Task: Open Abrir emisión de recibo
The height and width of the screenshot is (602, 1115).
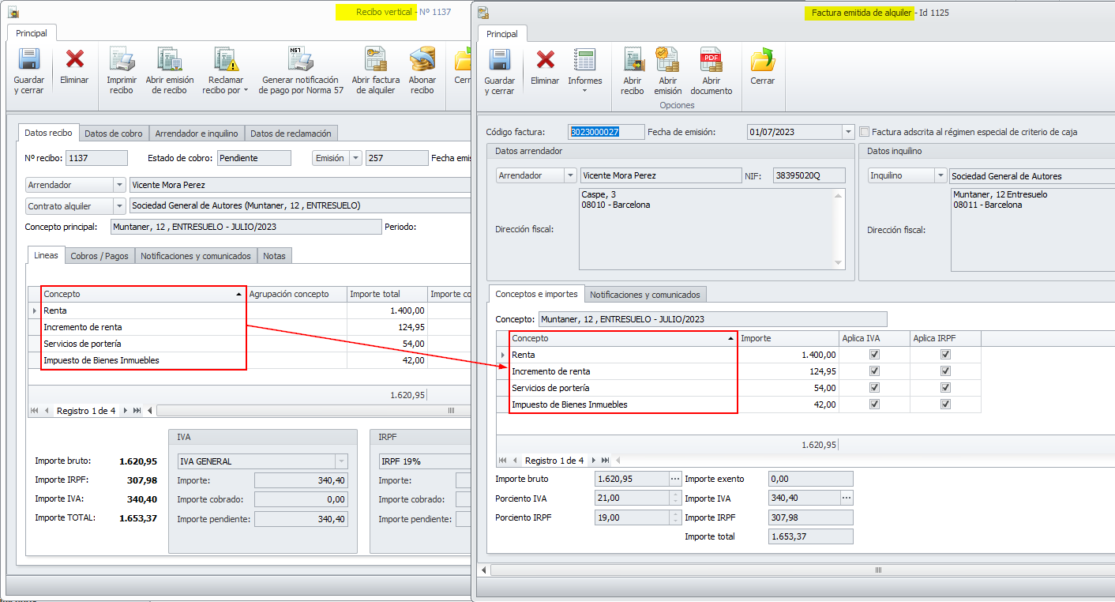Action: tap(170, 70)
